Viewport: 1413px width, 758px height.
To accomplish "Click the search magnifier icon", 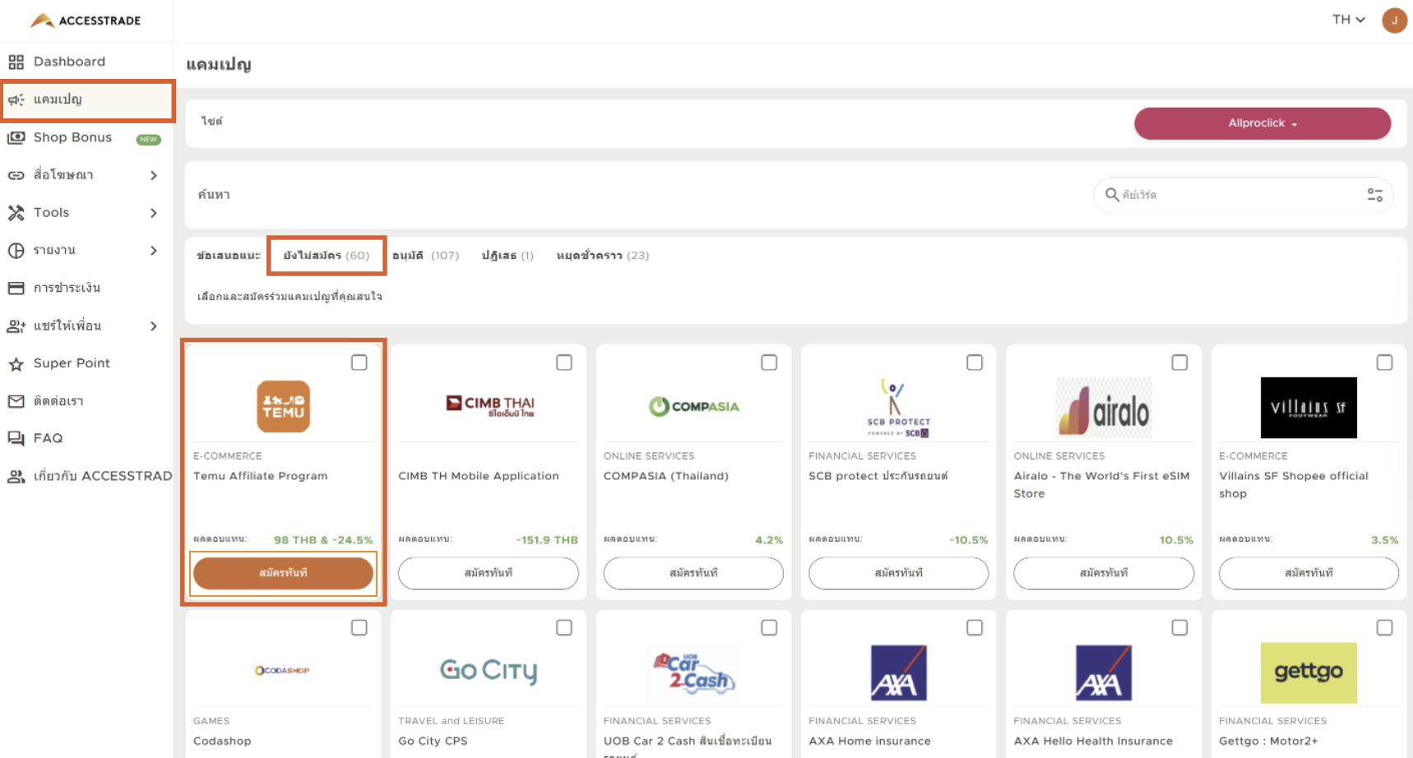I will tap(1112, 195).
